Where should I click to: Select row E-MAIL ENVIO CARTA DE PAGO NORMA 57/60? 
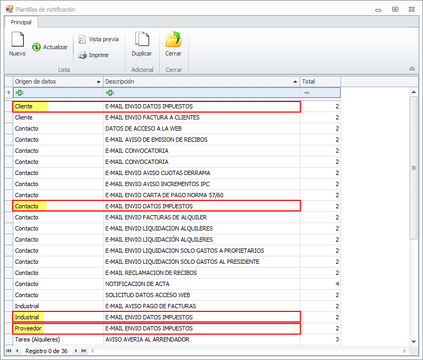(173, 195)
